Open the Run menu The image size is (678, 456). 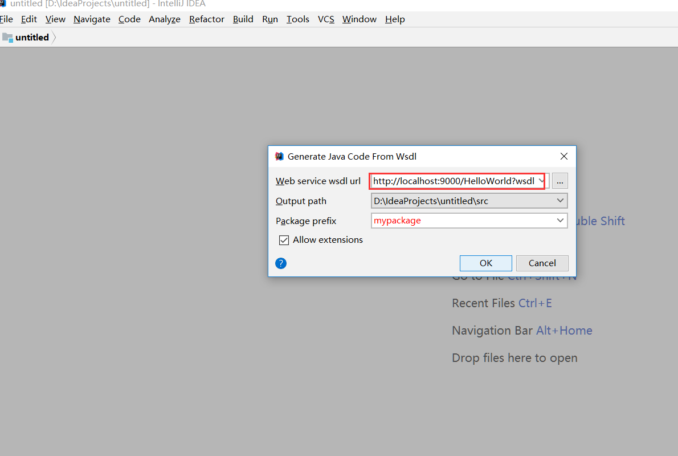pos(270,19)
